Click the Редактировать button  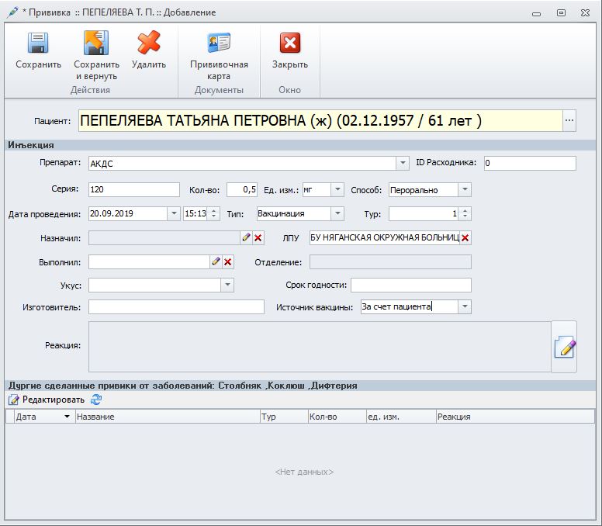click(47, 400)
